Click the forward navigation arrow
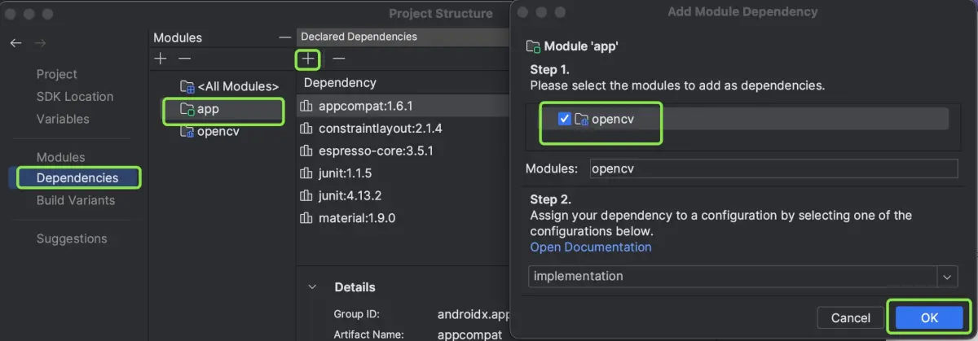Screen dimensions: 978x341 40,43
